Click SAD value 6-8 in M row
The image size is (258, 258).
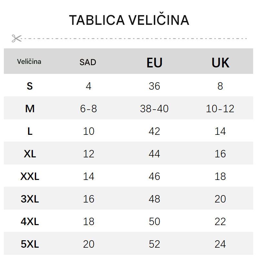point(88,109)
